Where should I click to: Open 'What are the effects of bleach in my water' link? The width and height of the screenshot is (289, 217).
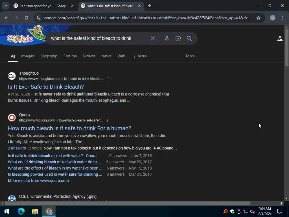[55, 168]
